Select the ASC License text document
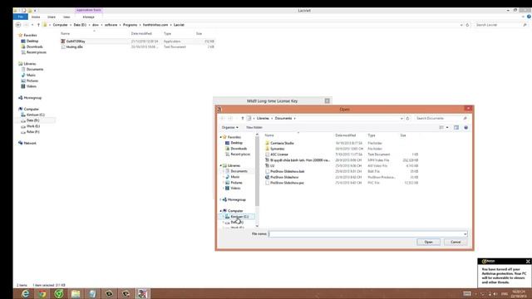Screen dimensions: 532x299 coord(279,154)
